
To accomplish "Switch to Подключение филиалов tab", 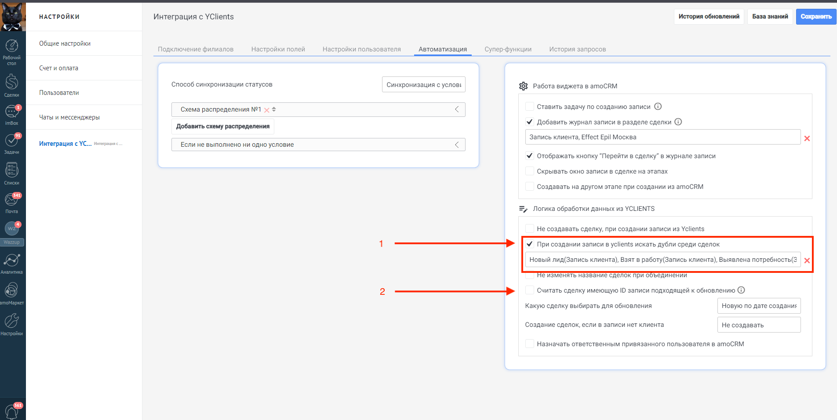I will coord(196,49).
